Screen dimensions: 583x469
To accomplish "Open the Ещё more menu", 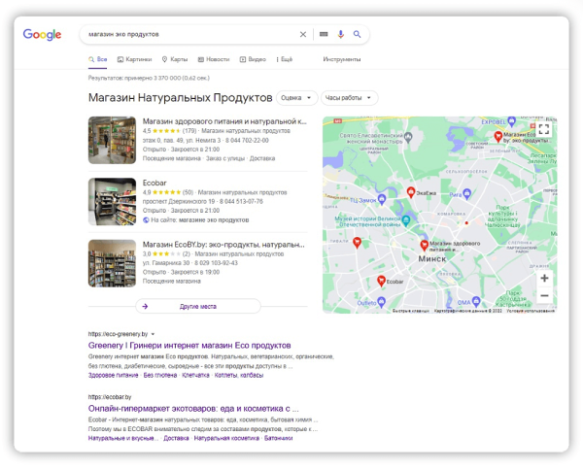I will pyautogui.click(x=284, y=59).
